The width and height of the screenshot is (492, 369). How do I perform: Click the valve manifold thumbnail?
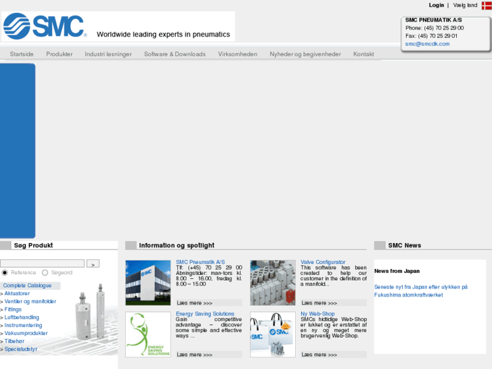point(273,282)
